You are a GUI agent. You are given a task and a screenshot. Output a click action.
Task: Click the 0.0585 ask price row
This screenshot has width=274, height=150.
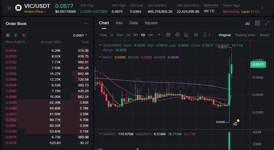pyautogui.click(x=47, y=103)
